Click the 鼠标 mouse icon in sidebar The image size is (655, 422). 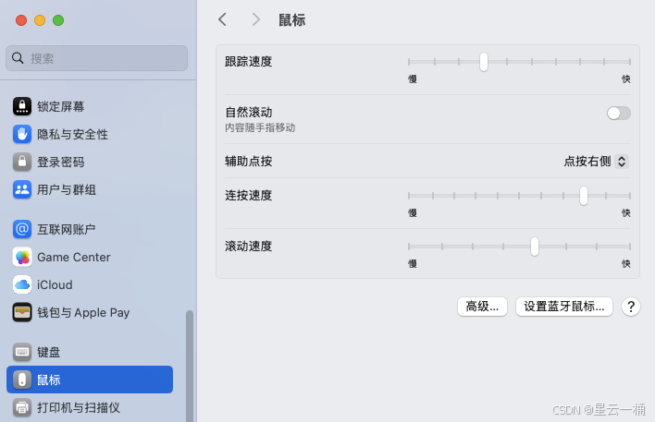[x=22, y=380]
